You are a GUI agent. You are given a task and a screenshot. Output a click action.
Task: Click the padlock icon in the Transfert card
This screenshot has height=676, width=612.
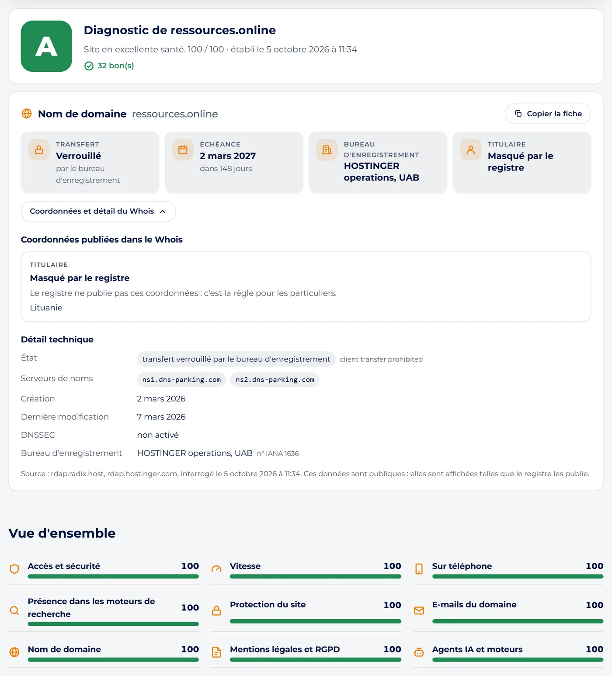39,150
